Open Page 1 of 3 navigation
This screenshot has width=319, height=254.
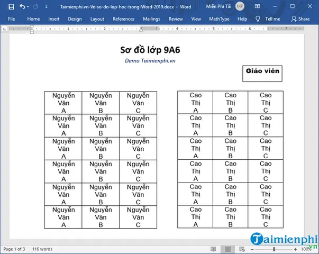pos(14,249)
